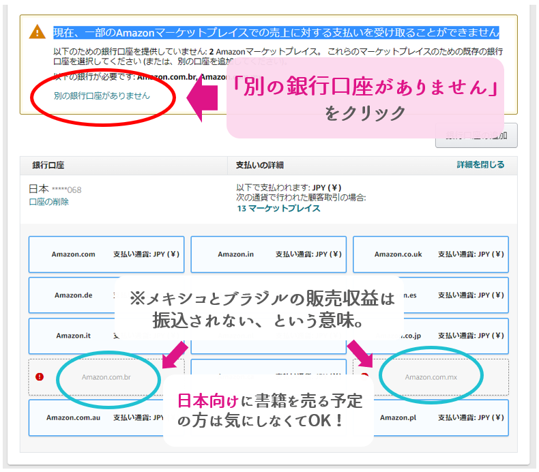This screenshot has width=539, height=472.
Task: Select the Amazon.in marketplace card
Action: 268,254
